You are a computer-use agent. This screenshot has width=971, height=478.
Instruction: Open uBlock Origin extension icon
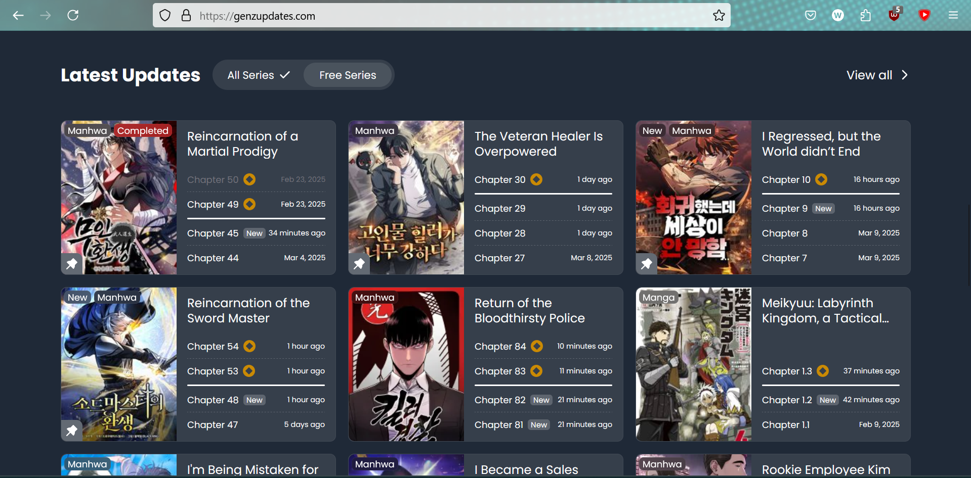(x=894, y=15)
